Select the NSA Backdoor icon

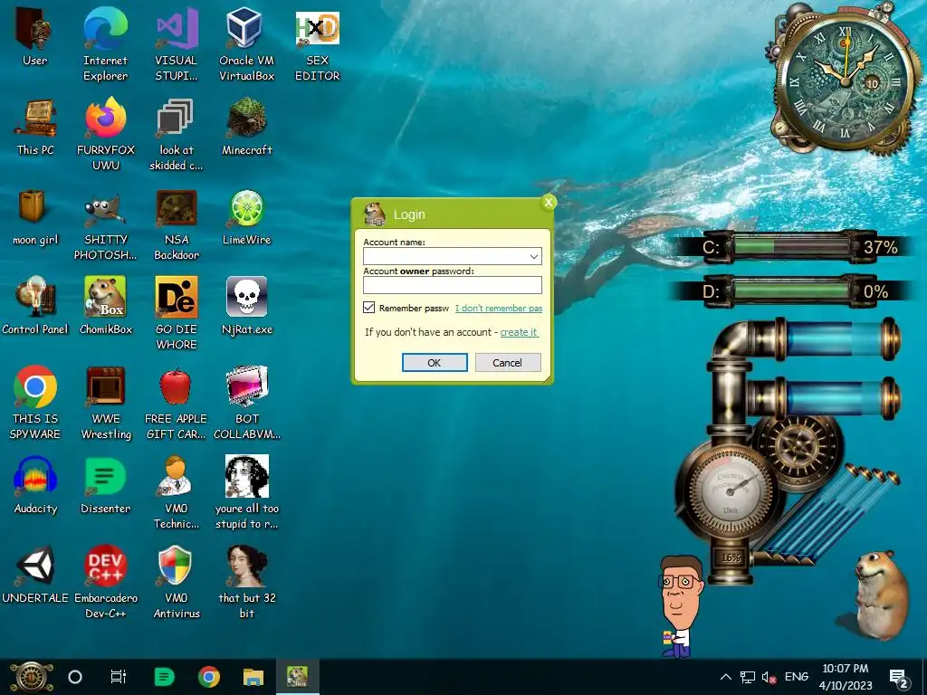click(x=177, y=224)
